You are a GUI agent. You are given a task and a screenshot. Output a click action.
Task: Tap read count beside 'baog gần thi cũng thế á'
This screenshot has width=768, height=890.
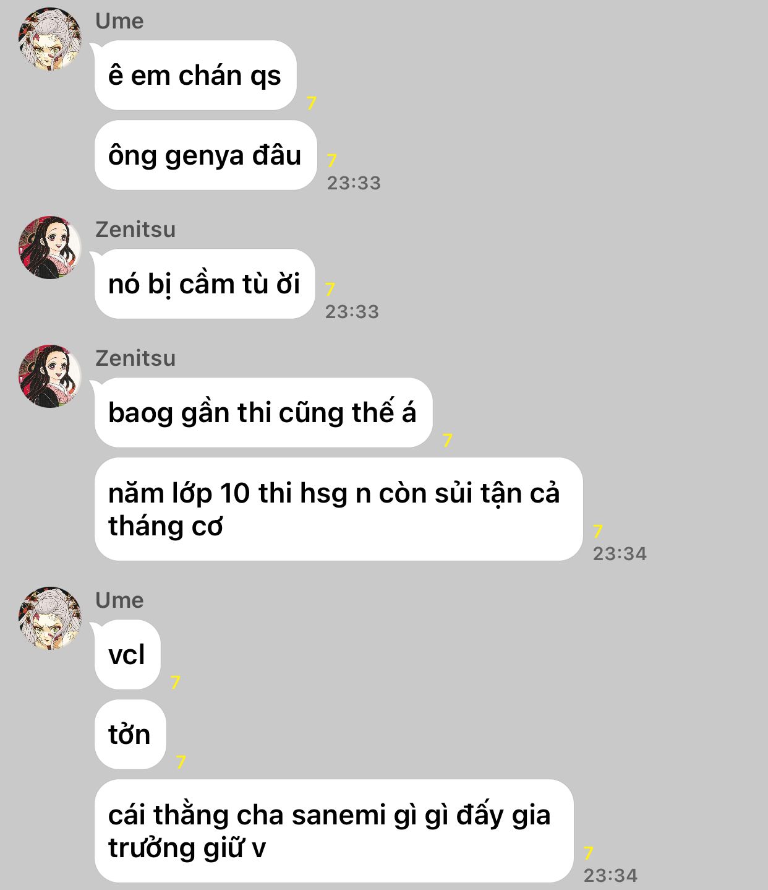(448, 440)
